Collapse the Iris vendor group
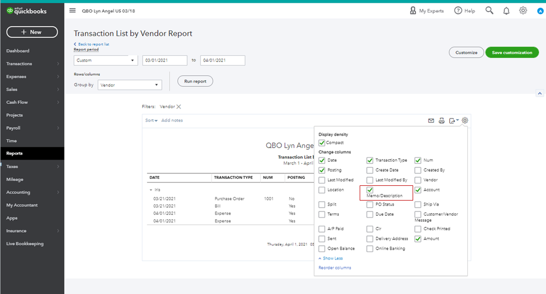This screenshot has width=546, height=294. [x=151, y=190]
